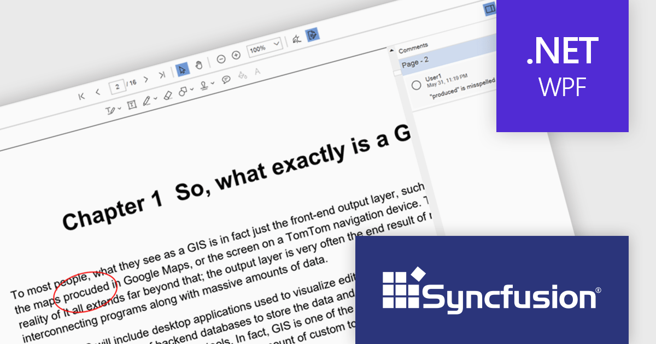Add a sticky note comment
The height and width of the screenshot is (344, 656).
pyautogui.click(x=226, y=80)
